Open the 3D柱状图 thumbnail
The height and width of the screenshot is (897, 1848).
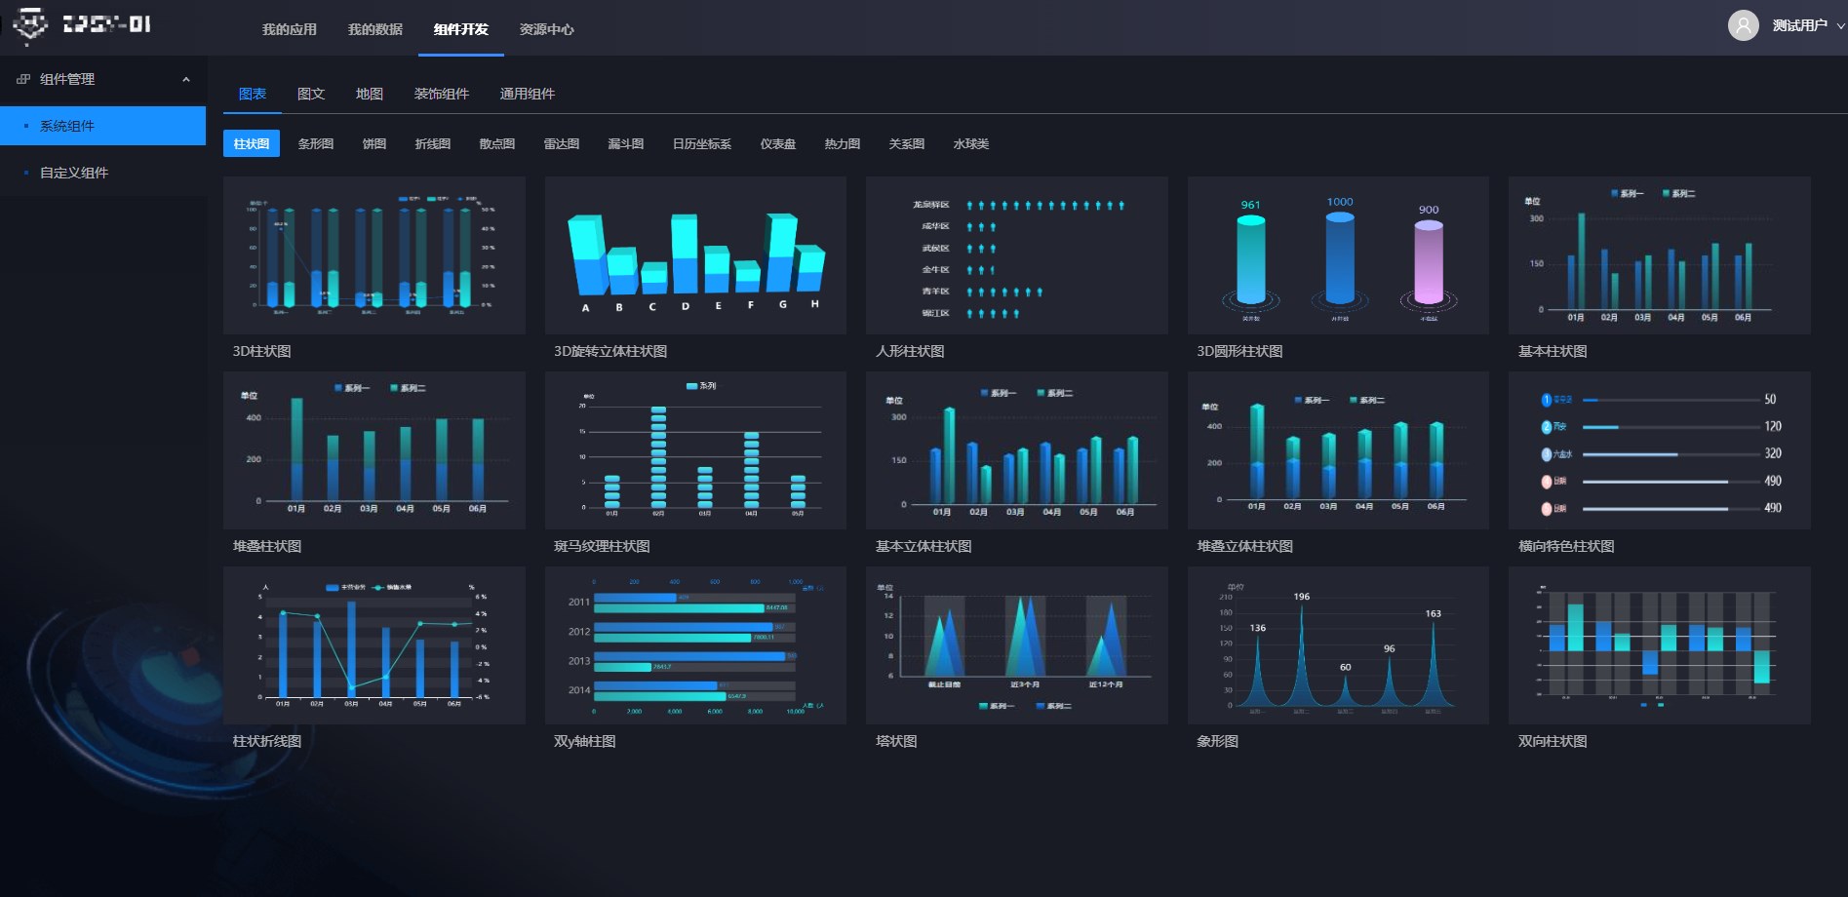374,255
